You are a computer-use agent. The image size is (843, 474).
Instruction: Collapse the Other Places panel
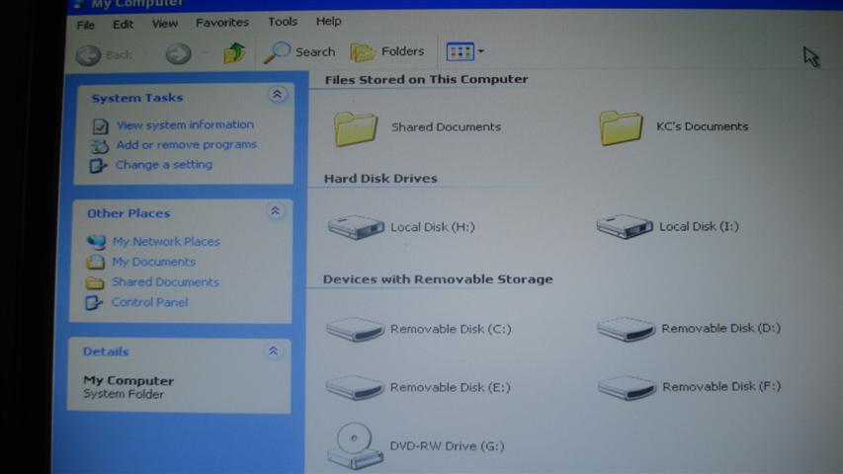(x=275, y=210)
